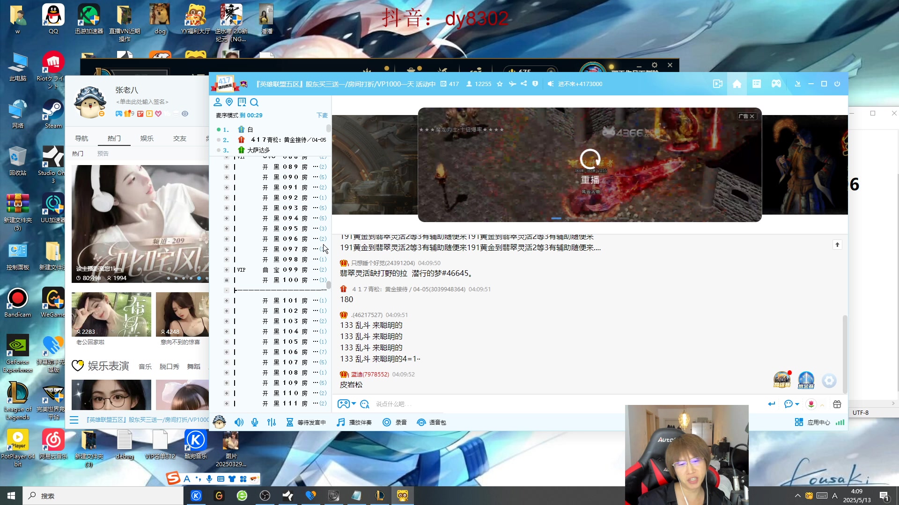Image resolution: width=899 pixels, height=505 pixels.
Task: Open the 音乐 category under 娱乐表演
Action: pyautogui.click(x=145, y=367)
